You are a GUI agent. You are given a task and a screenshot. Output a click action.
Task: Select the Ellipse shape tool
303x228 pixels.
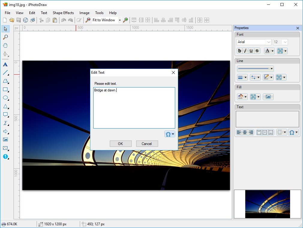tap(5, 98)
